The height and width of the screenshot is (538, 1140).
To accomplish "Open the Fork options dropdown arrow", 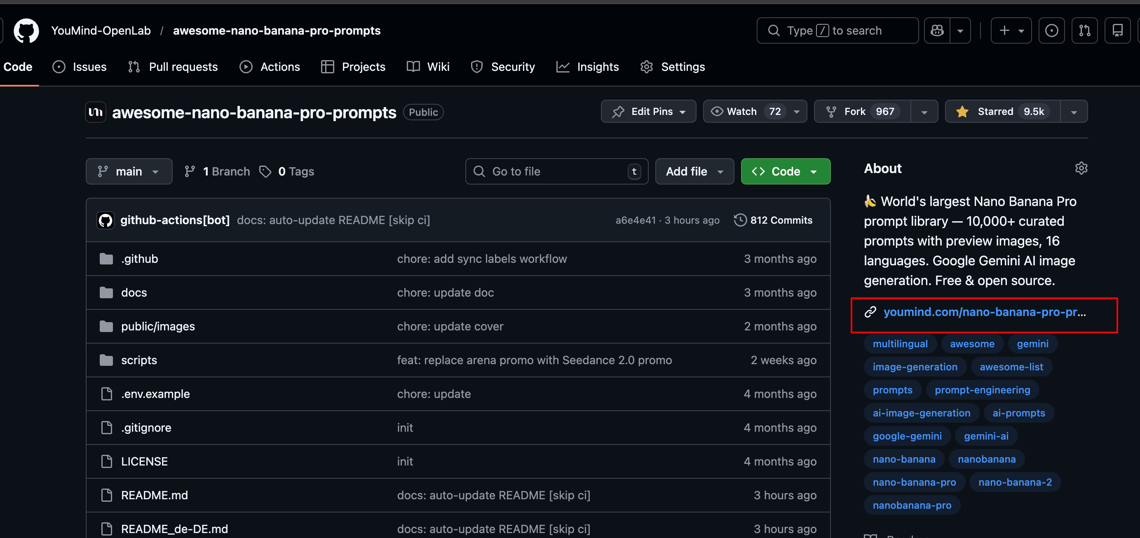I will [x=924, y=112].
